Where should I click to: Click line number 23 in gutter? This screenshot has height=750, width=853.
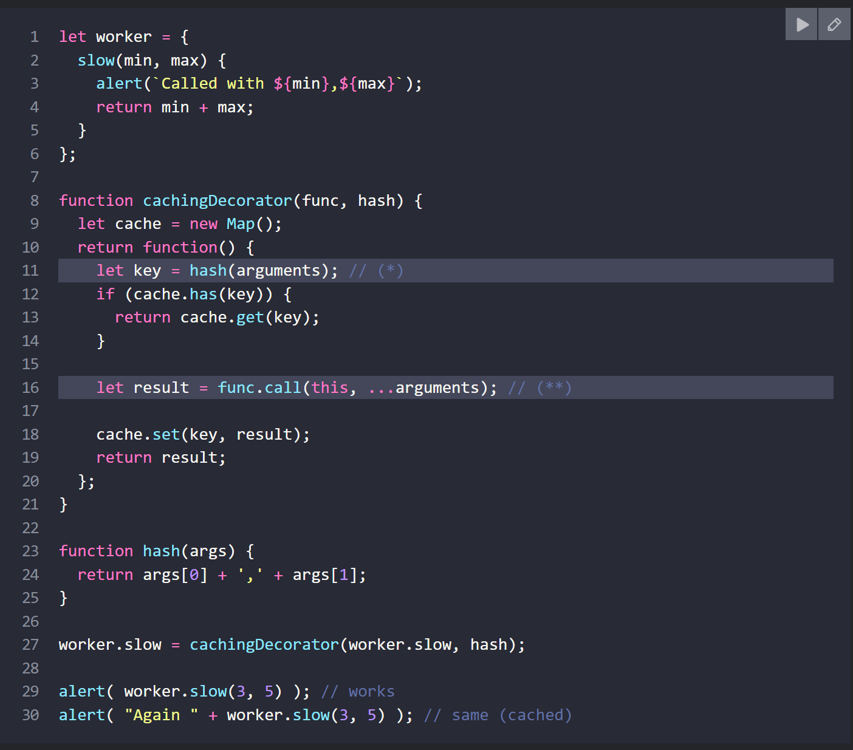coord(30,551)
